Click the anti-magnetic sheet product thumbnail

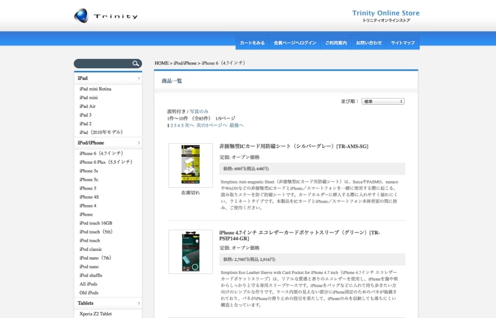pos(190,165)
